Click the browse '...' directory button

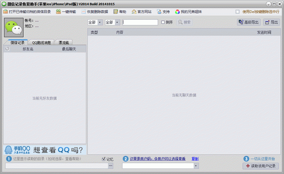coord(110,166)
